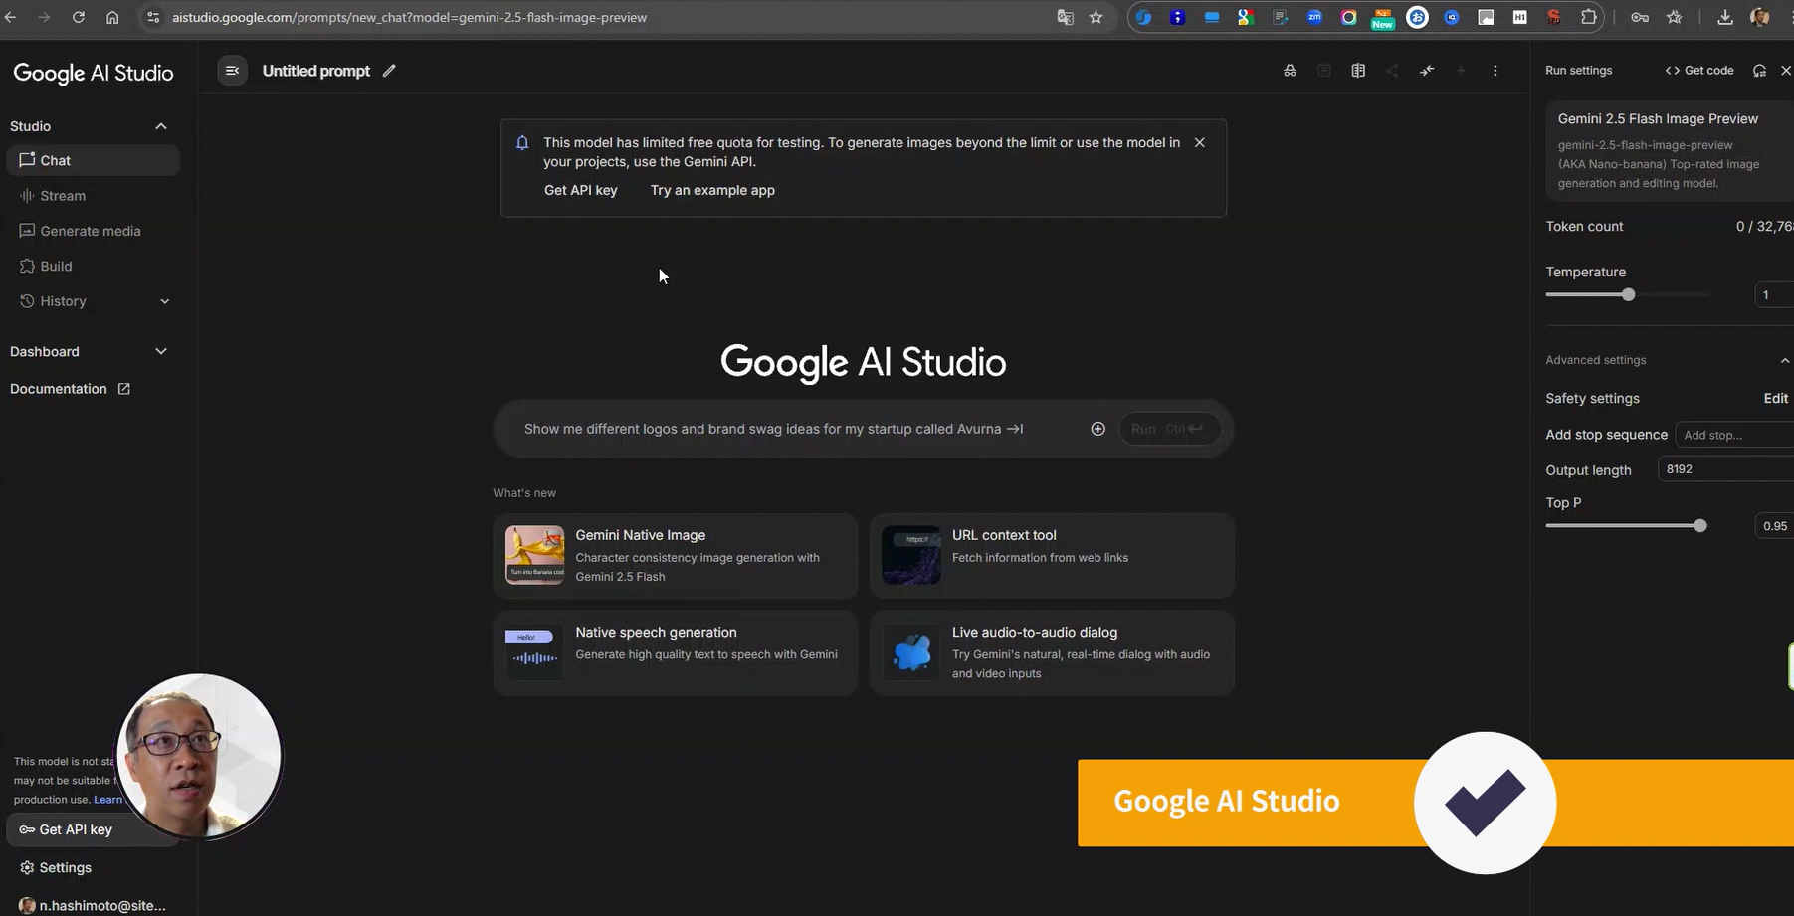Open Generate media in the sidebar
Screen dimensions: 1794x916
click(x=93, y=231)
